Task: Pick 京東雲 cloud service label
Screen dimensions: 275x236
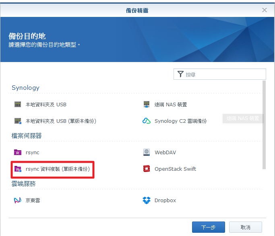Action: pyautogui.click(x=33, y=201)
